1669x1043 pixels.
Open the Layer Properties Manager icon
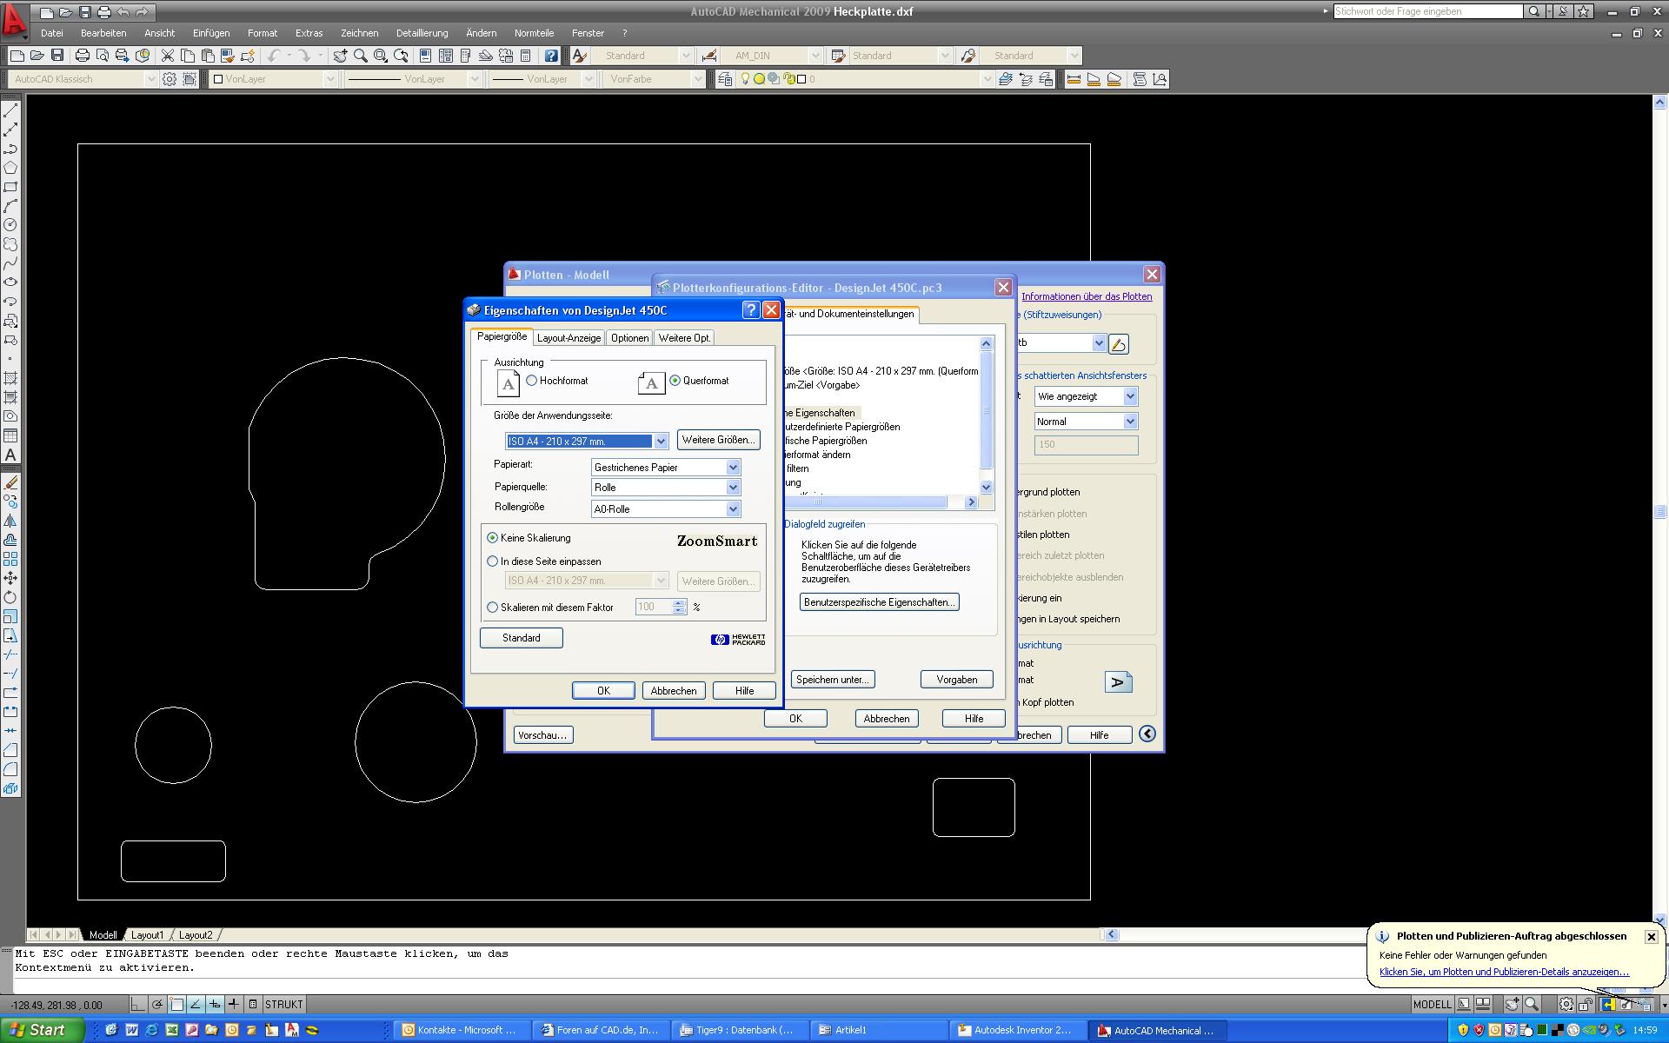pyautogui.click(x=725, y=79)
